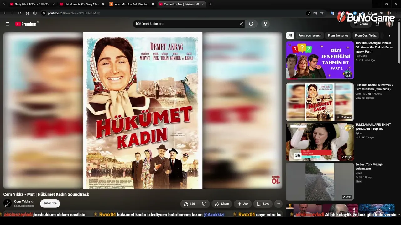Close the Geniş Aile 9. Bölüm tab
Viewport: 401px width, 225px height.
[x=53, y=4]
